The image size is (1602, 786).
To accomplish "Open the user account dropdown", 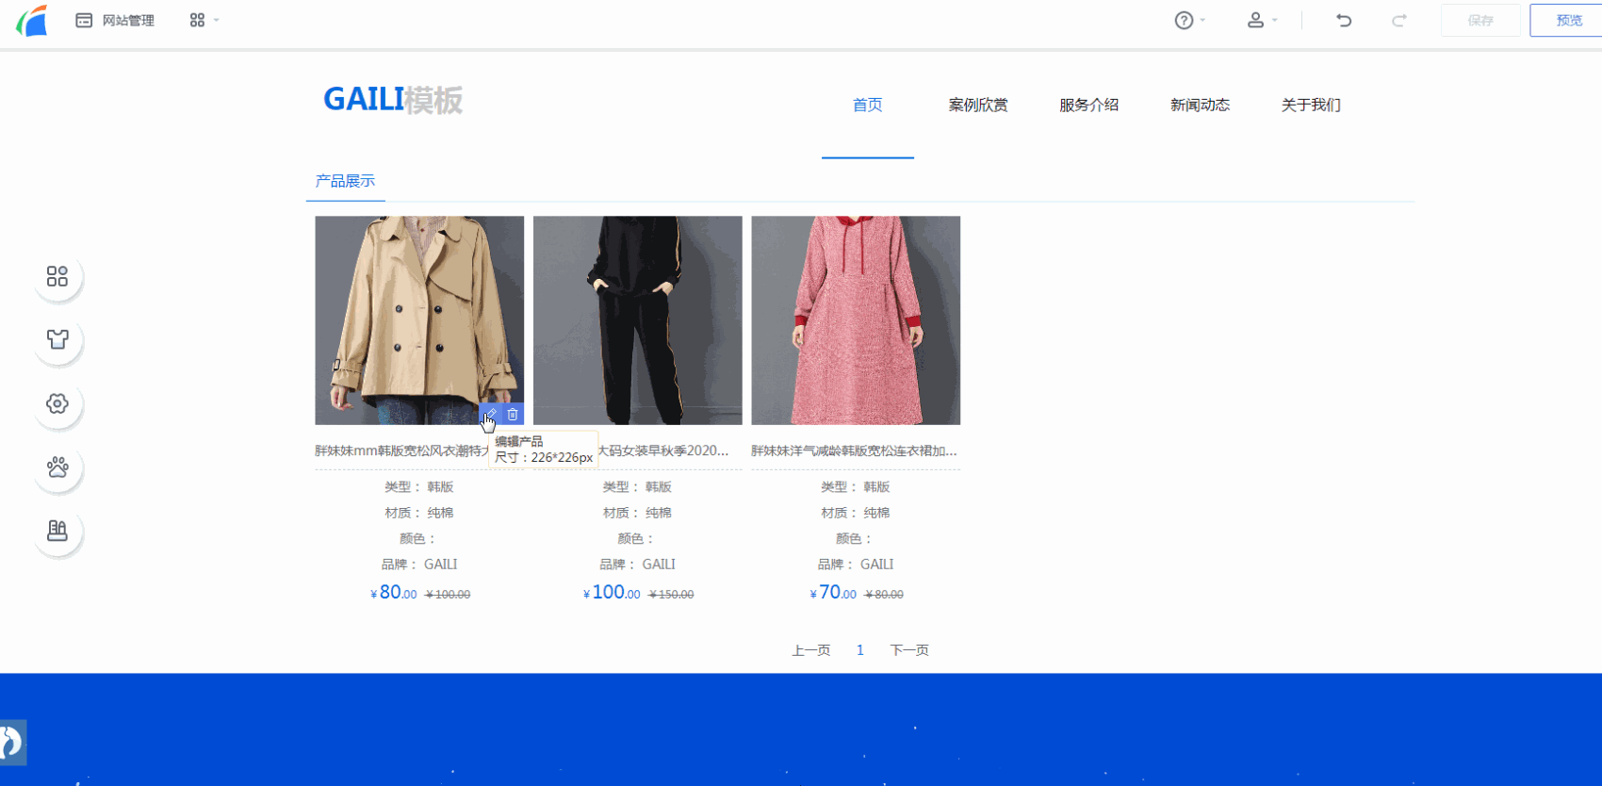I will (x=1262, y=20).
